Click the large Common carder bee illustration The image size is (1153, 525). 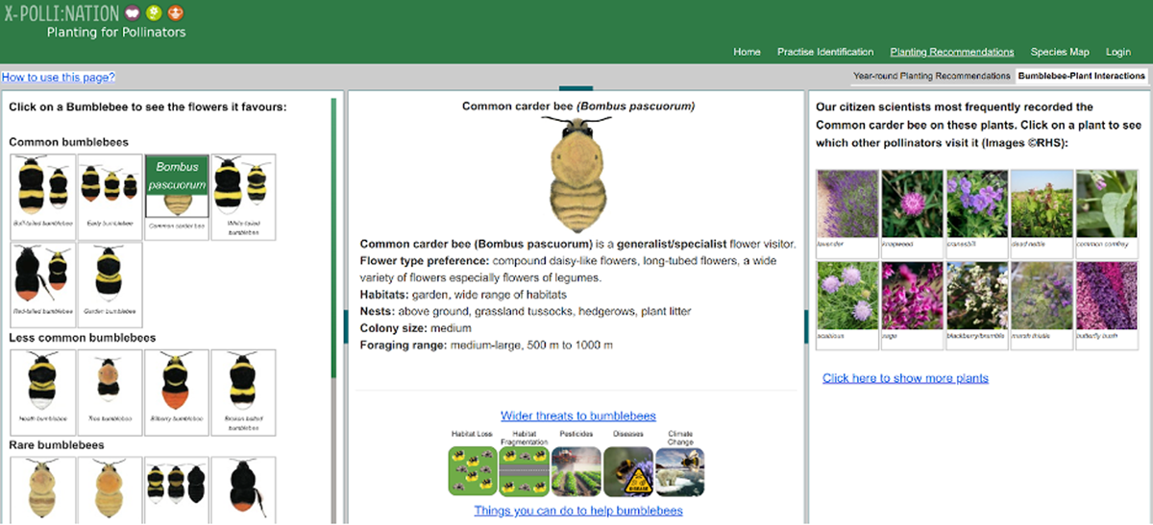click(577, 173)
